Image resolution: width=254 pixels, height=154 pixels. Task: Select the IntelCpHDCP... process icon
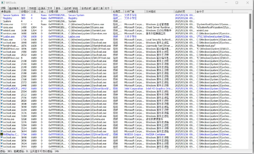tap(2, 89)
